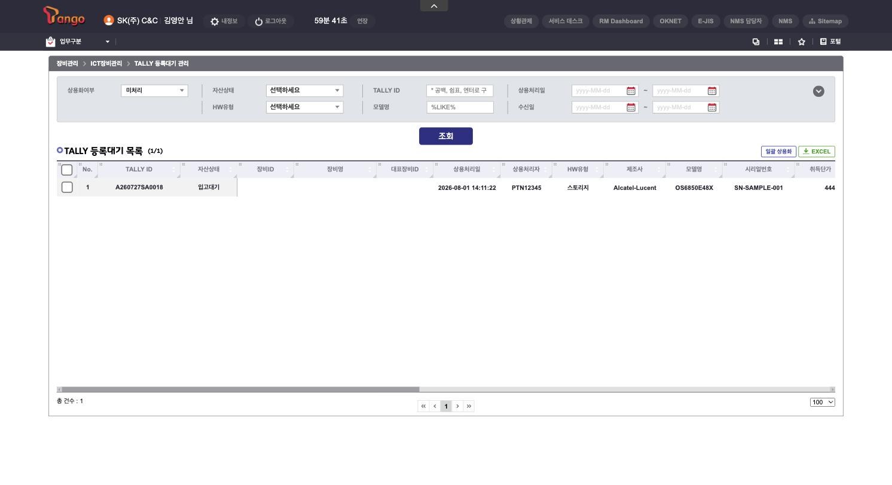Click the 일괄 상용화 button

(x=778, y=152)
